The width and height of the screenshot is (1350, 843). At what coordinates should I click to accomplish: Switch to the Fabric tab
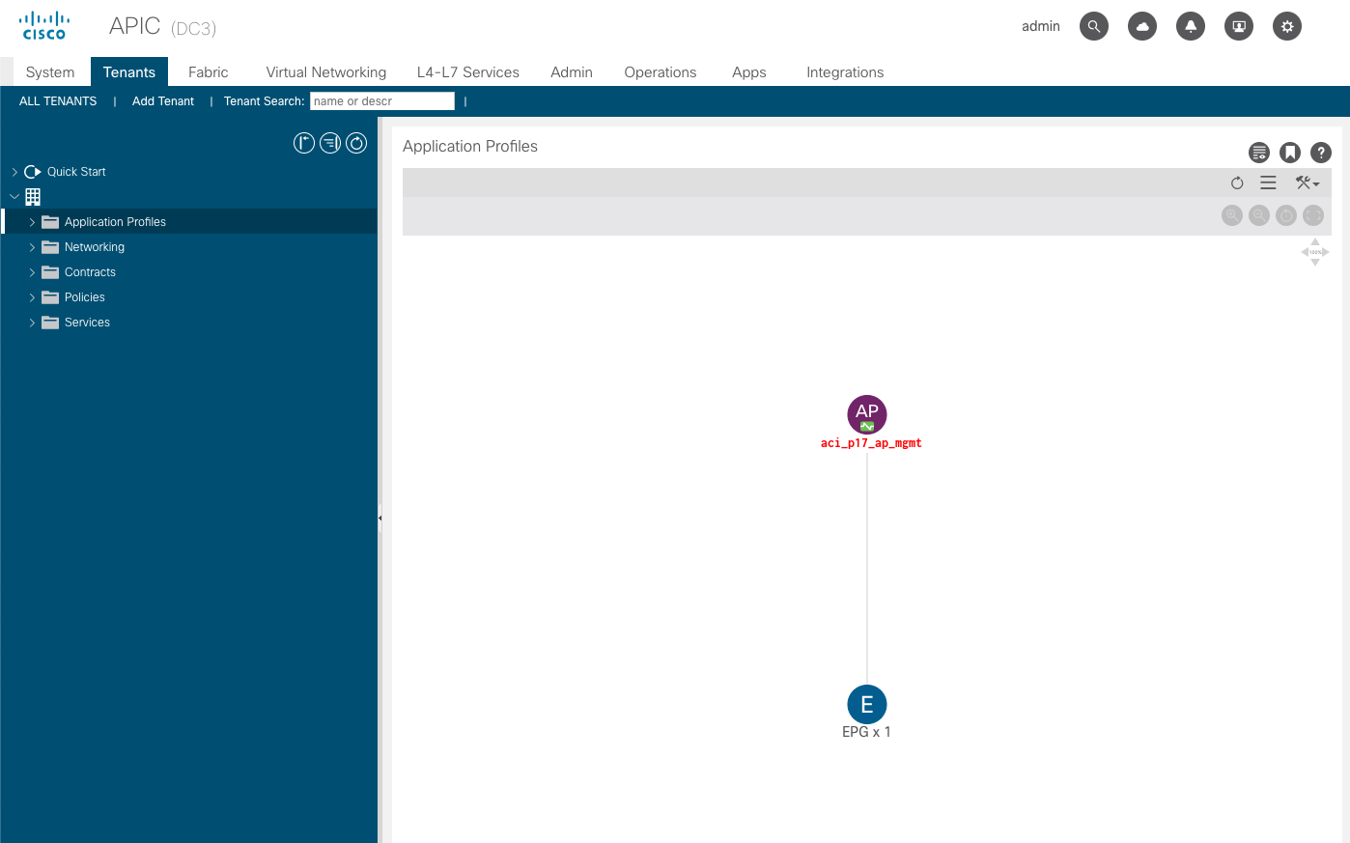click(208, 72)
